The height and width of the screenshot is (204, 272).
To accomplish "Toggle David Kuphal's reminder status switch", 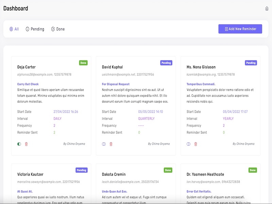I will (104, 144).
